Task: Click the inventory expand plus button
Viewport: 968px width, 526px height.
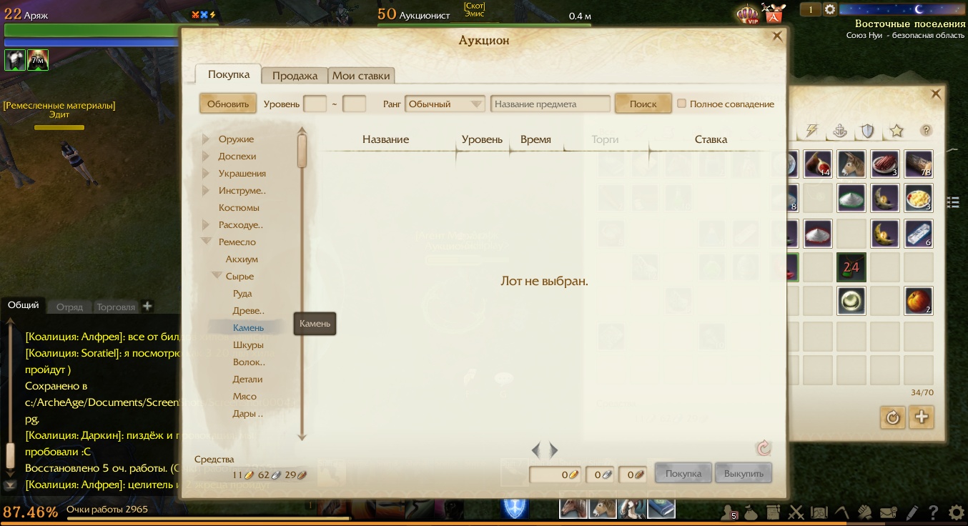Action: pyautogui.click(x=922, y=417)
